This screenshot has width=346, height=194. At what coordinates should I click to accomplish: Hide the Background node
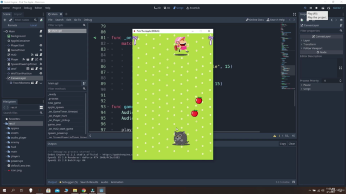[41, 36]
